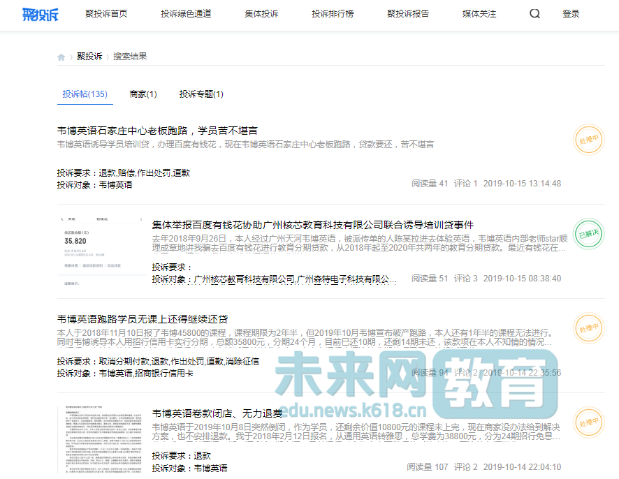Click 投诉要求：退款,赔偿,作出处罚,道歉 line
The width and height of the screenshot is (619, 479).
click(124, 173)
